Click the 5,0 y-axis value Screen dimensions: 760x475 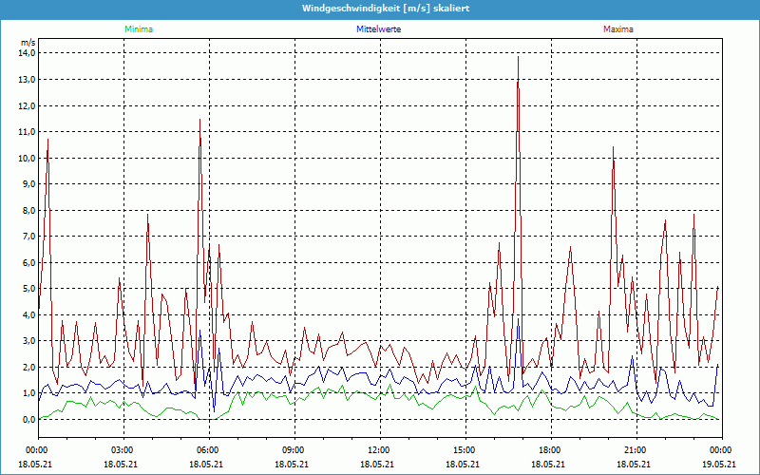click(x=27, y=289)
